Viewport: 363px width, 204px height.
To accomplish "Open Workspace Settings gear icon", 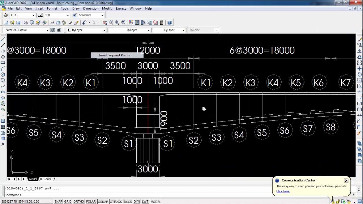I will tap(52, 30).
